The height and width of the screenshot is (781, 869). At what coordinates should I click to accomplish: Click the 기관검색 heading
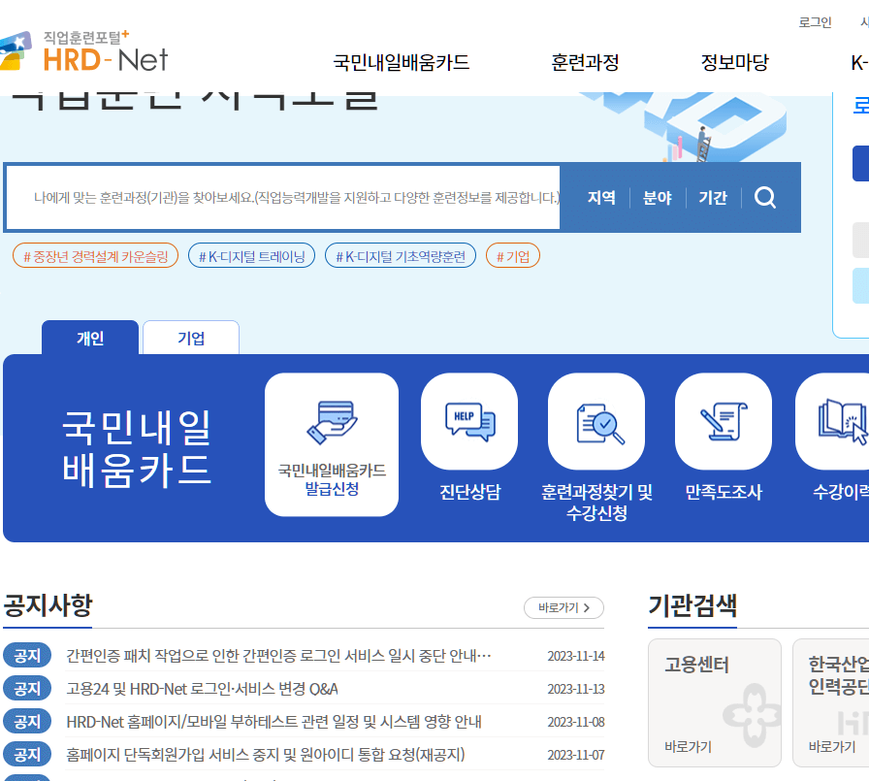pos(692,604)
